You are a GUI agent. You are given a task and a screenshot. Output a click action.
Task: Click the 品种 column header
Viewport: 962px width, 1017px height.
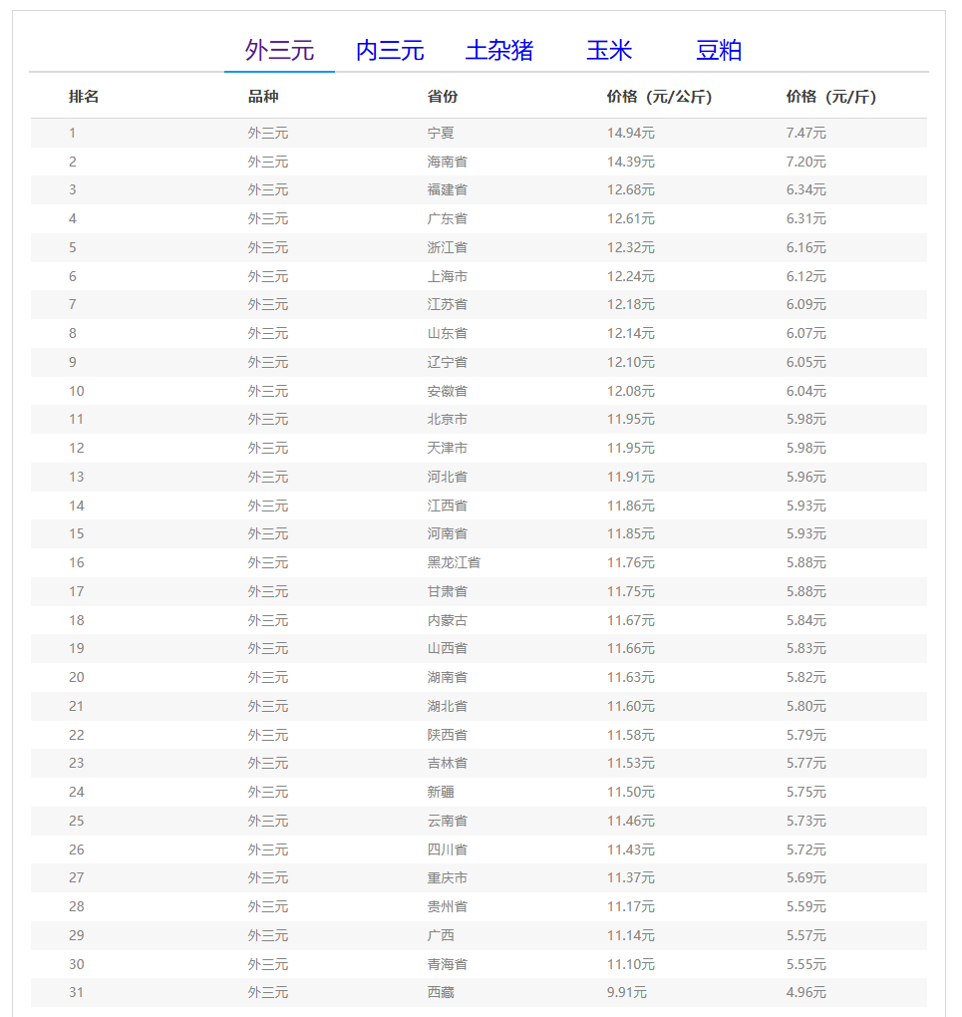click(263, 97)
